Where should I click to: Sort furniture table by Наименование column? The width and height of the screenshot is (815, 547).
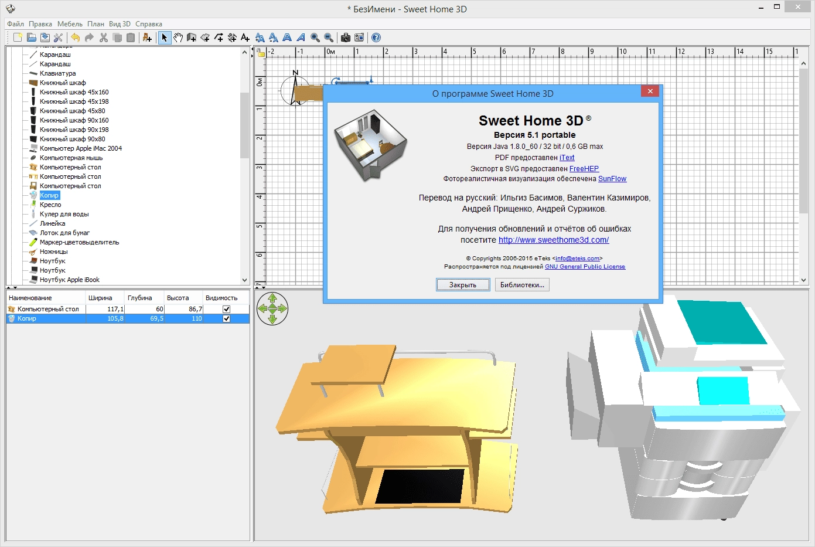[46, 298]
